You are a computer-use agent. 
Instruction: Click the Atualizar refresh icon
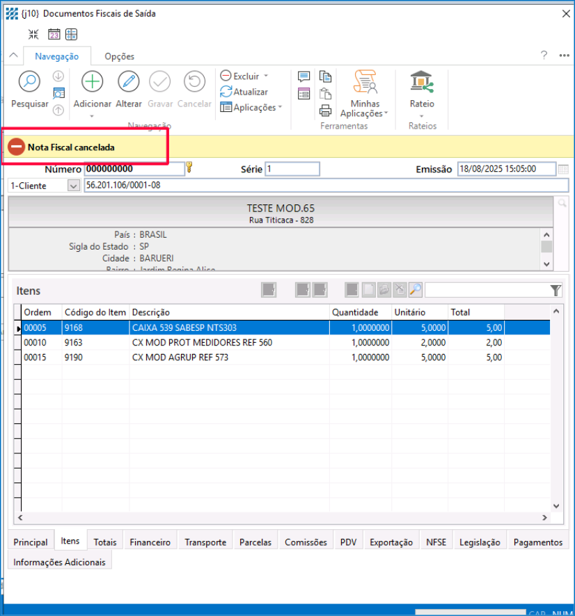coord(226,92)
